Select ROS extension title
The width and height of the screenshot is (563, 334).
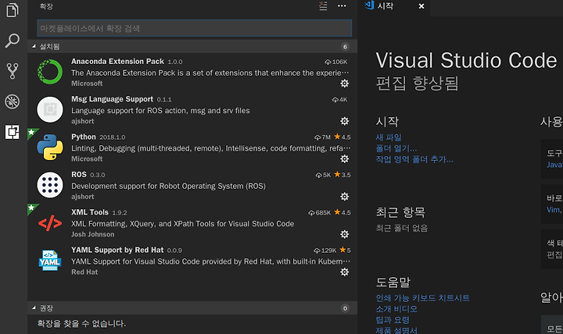79,175
